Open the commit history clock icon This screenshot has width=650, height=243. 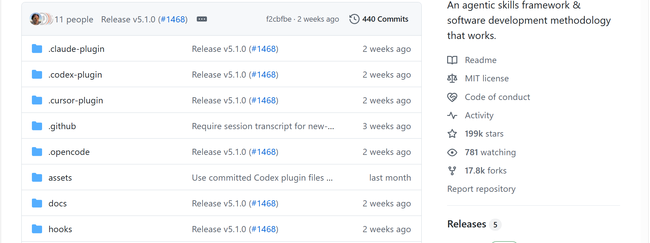354,19
